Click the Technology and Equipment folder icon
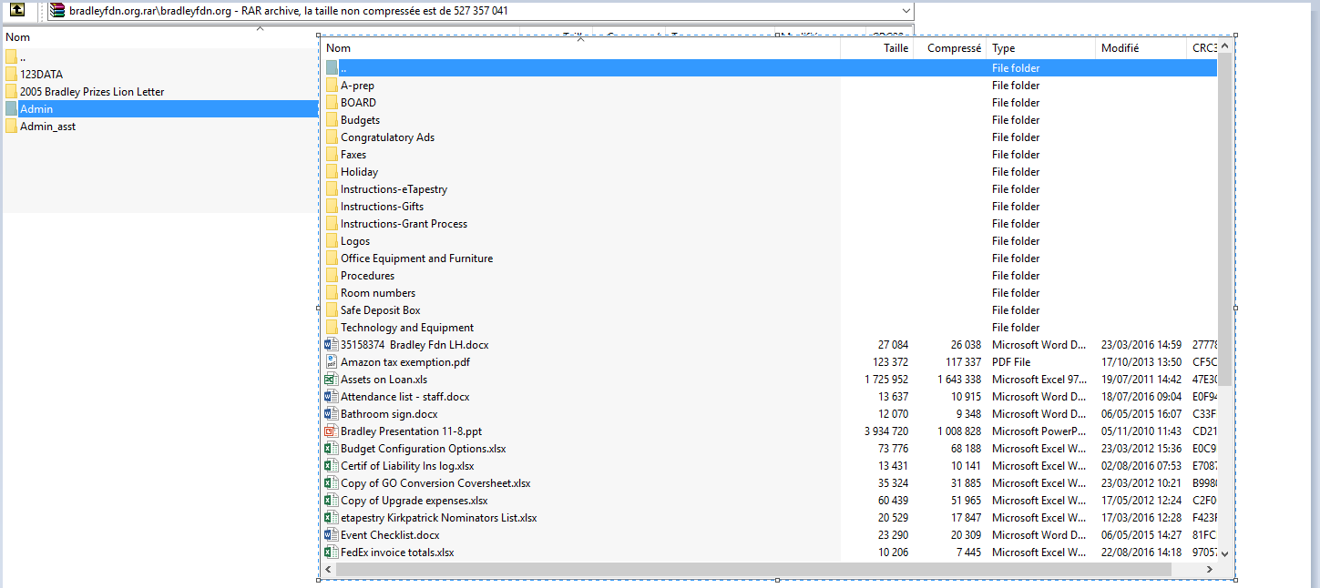 pyautogui.click(x=332, y=328)
